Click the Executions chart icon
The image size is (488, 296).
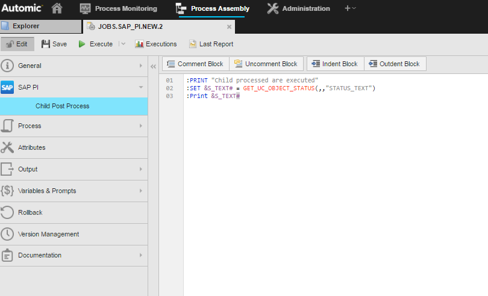(x=139, y=44)
